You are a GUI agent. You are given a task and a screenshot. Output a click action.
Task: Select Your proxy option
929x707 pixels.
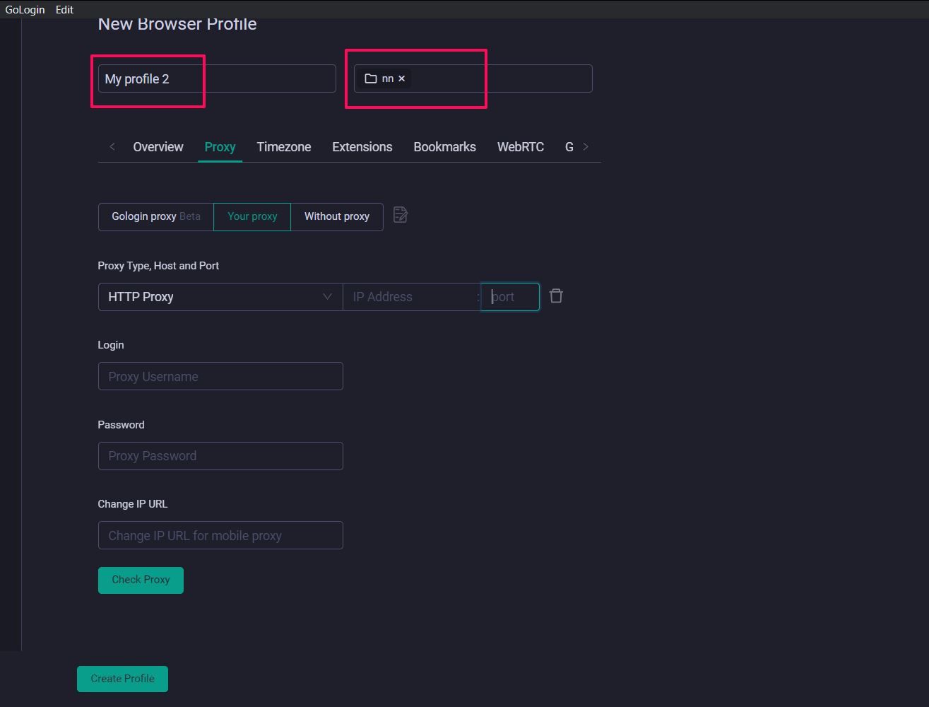pos(252,217)
